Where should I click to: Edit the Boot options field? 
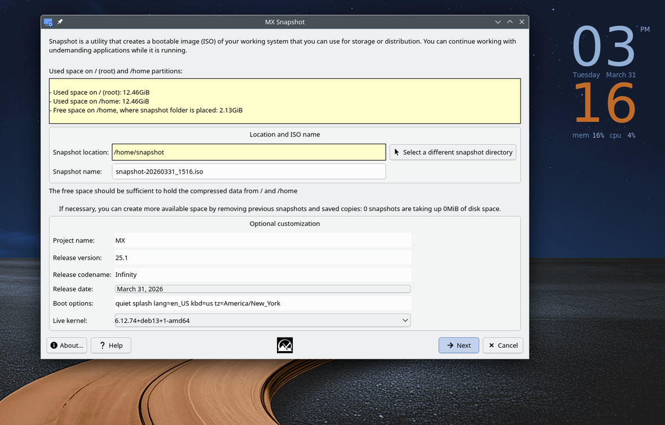click(x=262, y=303)
